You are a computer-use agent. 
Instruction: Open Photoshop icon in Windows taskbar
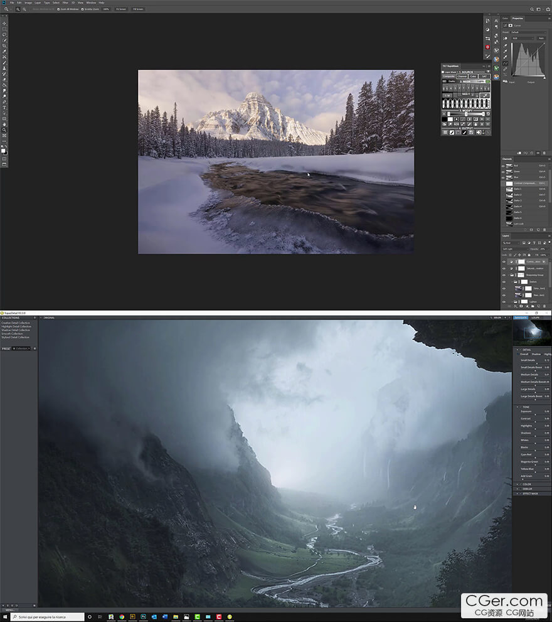[x=143, y=616]
